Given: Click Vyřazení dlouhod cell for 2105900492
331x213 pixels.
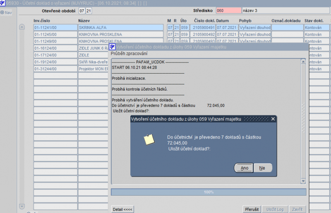Looking at the screenshot, I should point(255,34).
